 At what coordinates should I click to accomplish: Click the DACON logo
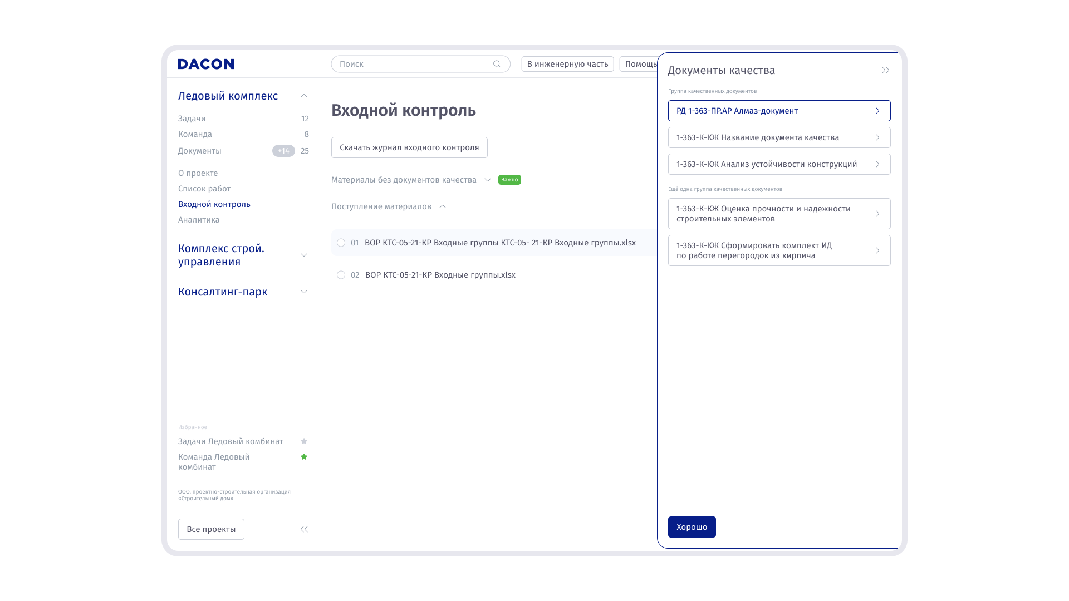[205, 64]
